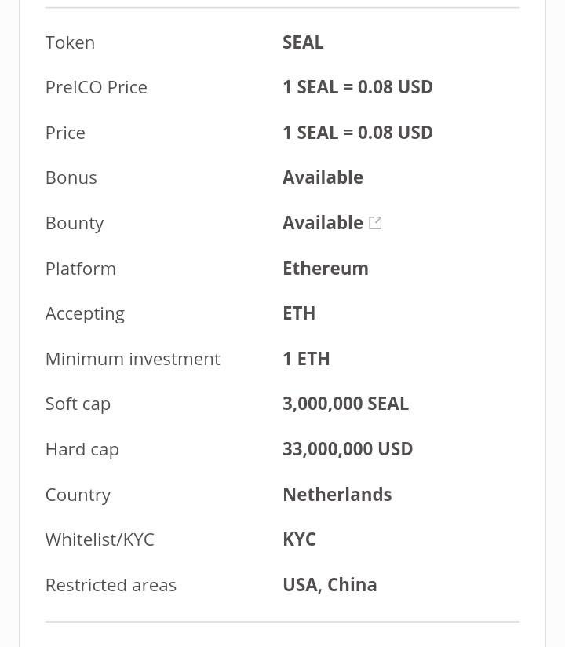Click the PreICO Price label
The width and height of the screenshot is (565, 647).
click(x=96, y=87)
